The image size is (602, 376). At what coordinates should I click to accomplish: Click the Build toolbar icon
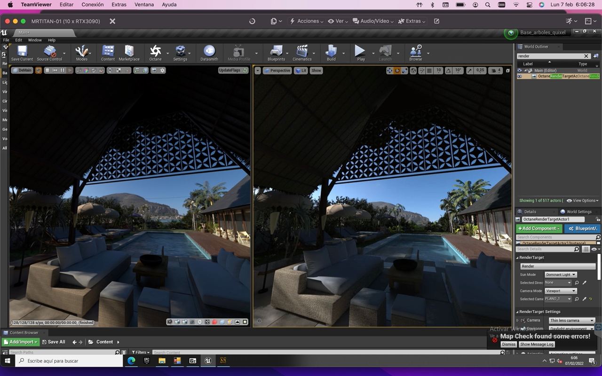pos(331,54)
